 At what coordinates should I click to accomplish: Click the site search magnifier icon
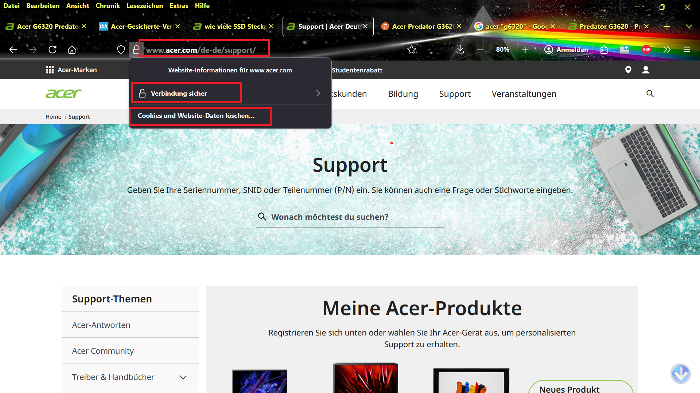pos(650,94)
